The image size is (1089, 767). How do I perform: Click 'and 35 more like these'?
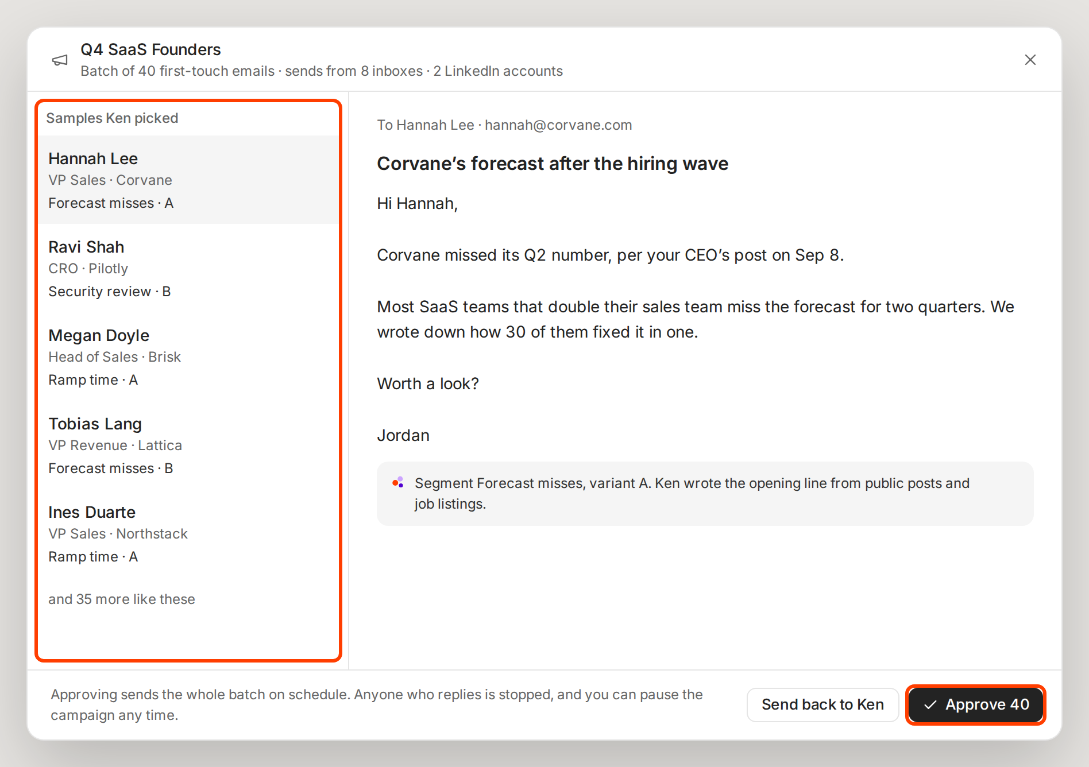pos(122,599)
